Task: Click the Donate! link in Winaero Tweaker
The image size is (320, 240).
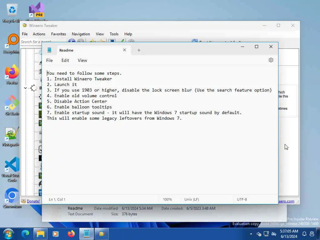Action: (x=33, y=201)
